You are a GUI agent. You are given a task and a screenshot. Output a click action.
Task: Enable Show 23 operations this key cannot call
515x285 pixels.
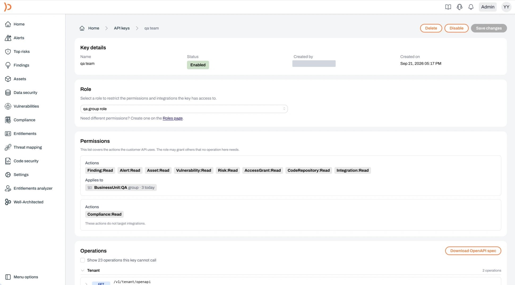(x=83, y=260)
